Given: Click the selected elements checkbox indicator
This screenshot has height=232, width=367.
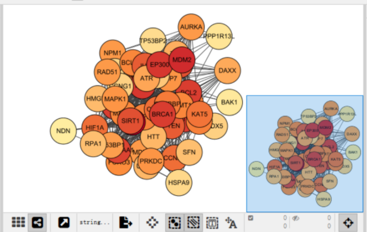Looking at the screenshot, I should pos(250,218).
